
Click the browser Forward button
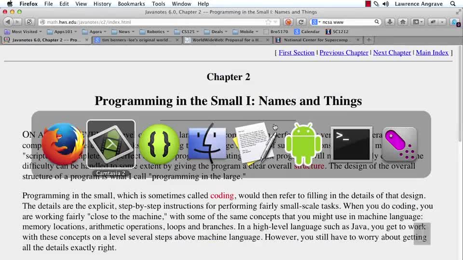(17, 22)
